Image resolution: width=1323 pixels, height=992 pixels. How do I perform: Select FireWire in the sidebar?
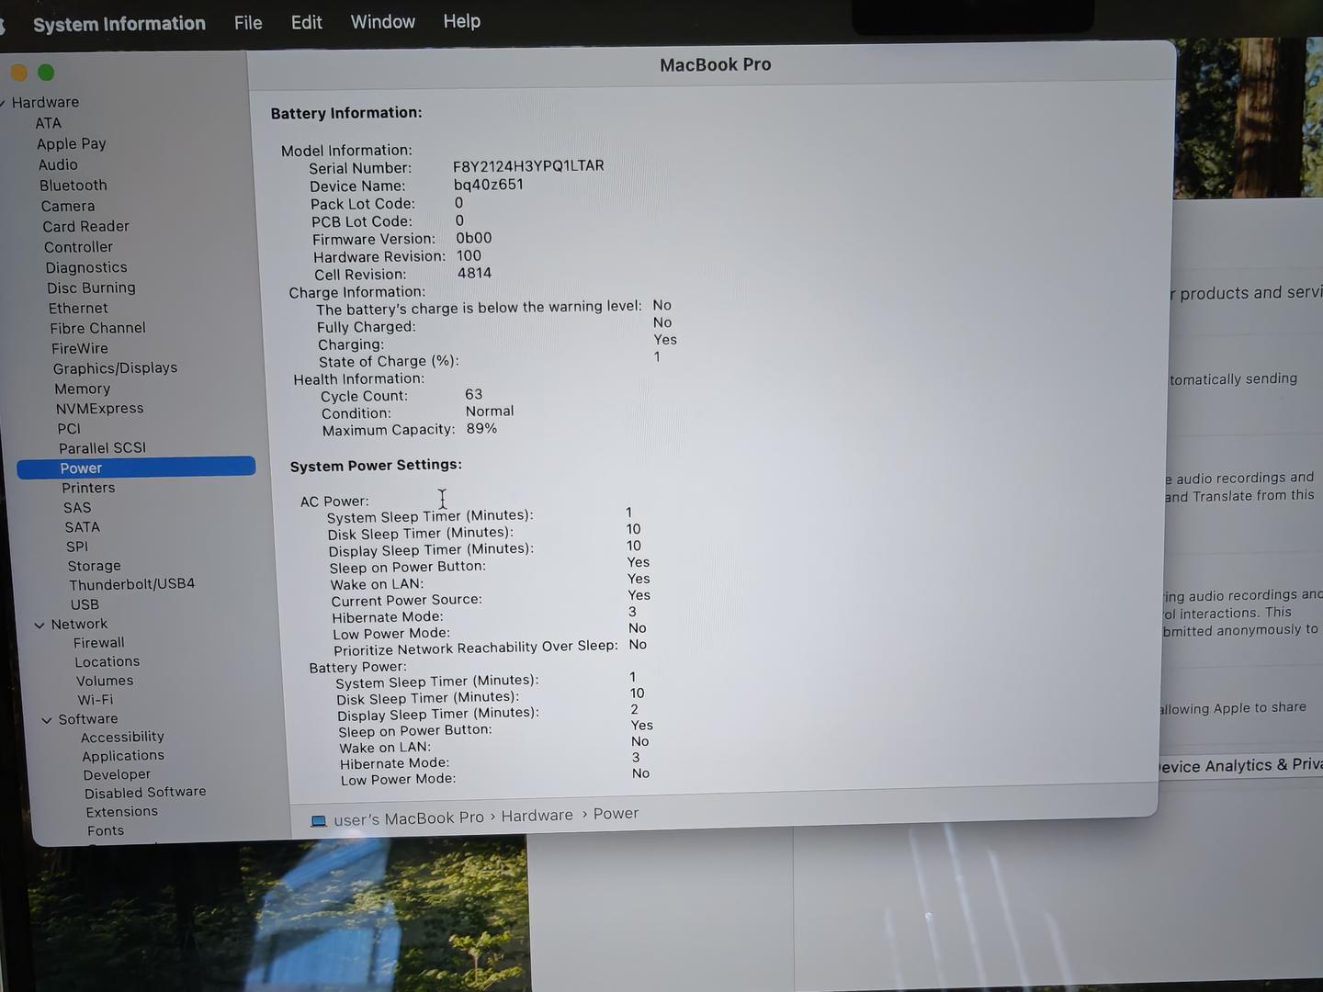pos(80,349)
